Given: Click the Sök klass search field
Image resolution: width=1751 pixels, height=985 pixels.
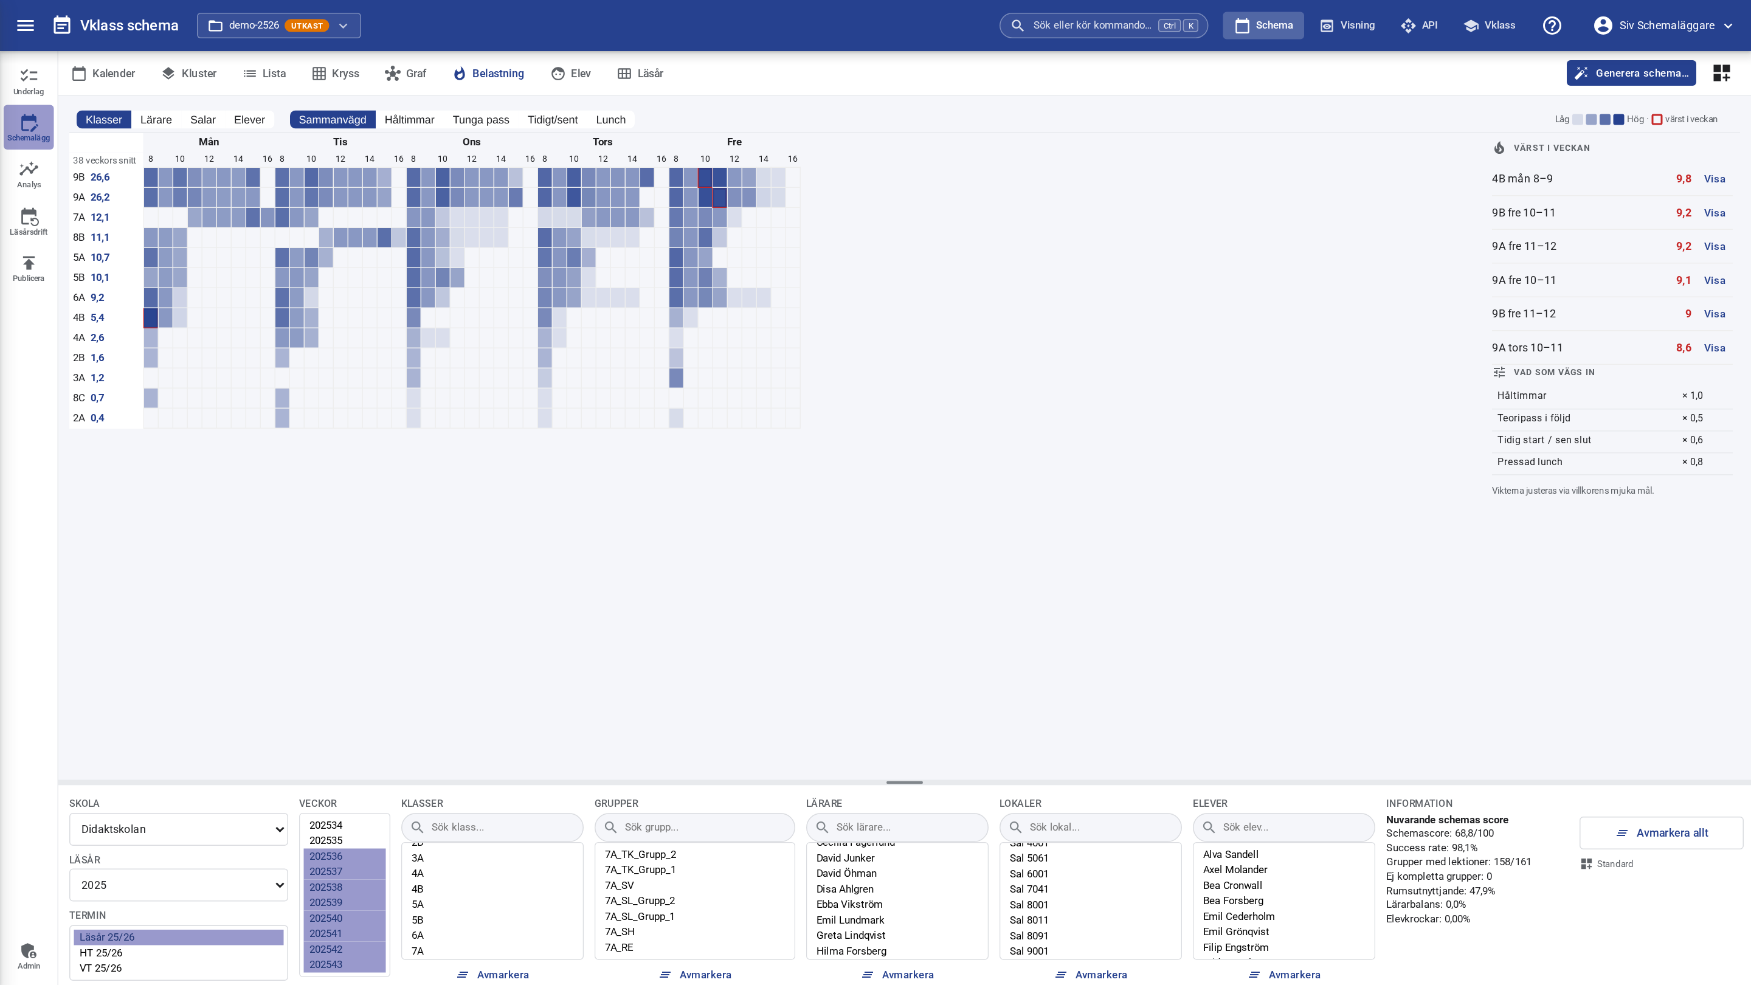Looking at the screenshot, I should point(492,828).
